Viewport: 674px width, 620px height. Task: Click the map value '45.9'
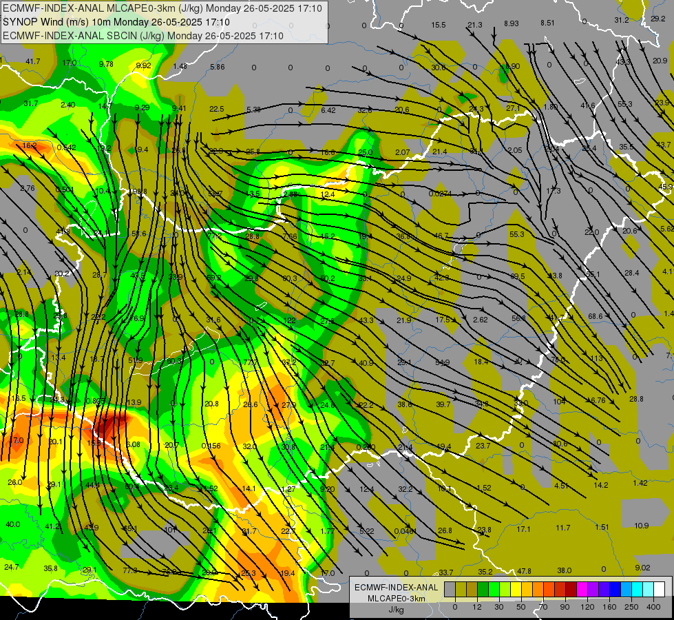(666, 187)
